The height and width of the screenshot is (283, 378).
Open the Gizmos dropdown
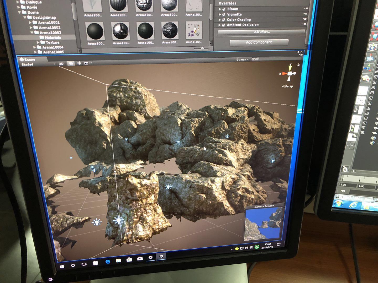tap(242, 59)
